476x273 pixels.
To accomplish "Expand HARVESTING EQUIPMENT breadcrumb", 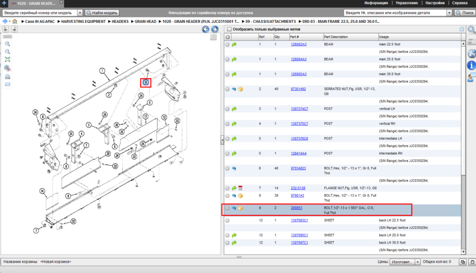I will click(59, 21).
